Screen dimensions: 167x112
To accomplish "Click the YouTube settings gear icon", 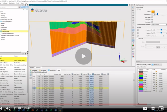I will coord(153,108).
